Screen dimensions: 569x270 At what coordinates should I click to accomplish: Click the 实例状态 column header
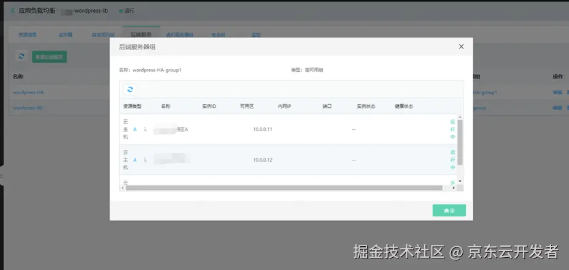click(366, 107)
